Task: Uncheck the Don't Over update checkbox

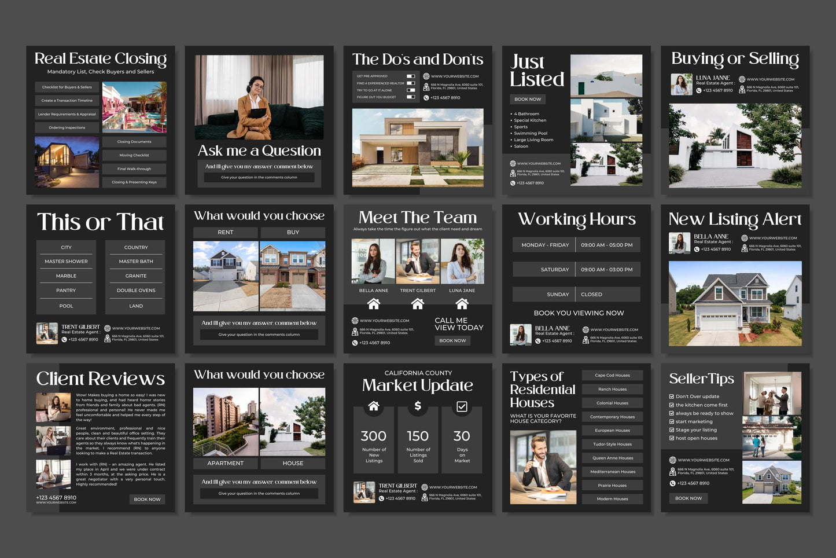Action: click(x=672, y=397)
